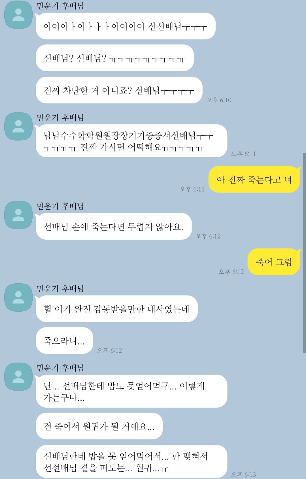Select the '전 죽어서 원귀가 될 거예요' bubble

pyautogui.click(x=99, y=426)
